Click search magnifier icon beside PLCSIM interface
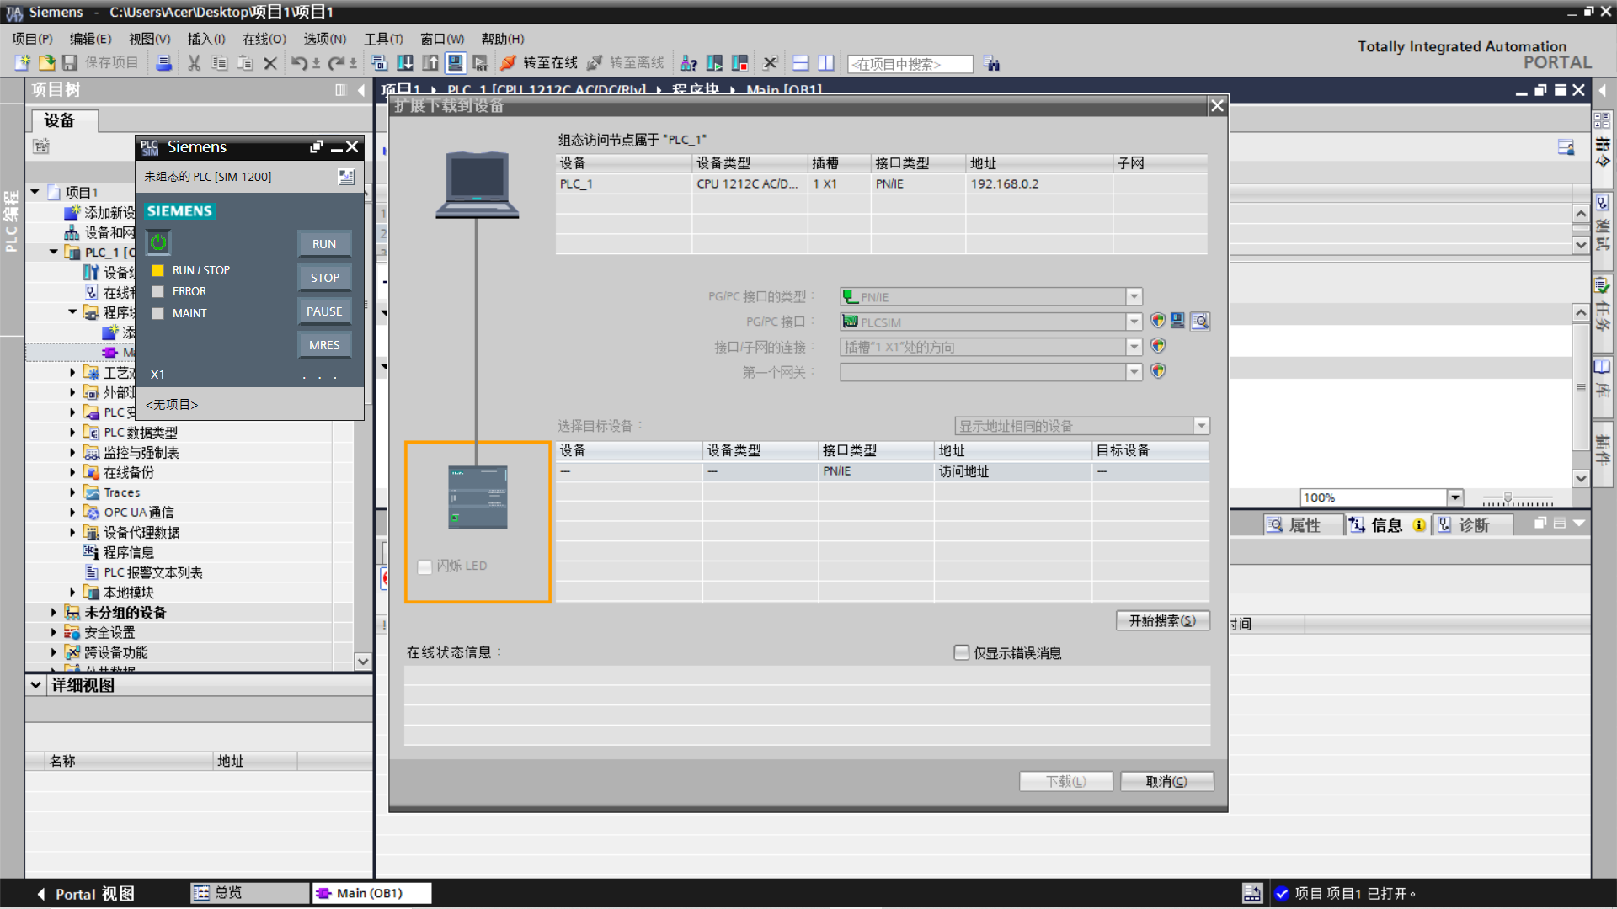The width and height of the screenshot is (1617, 909). click(1200, 322)
